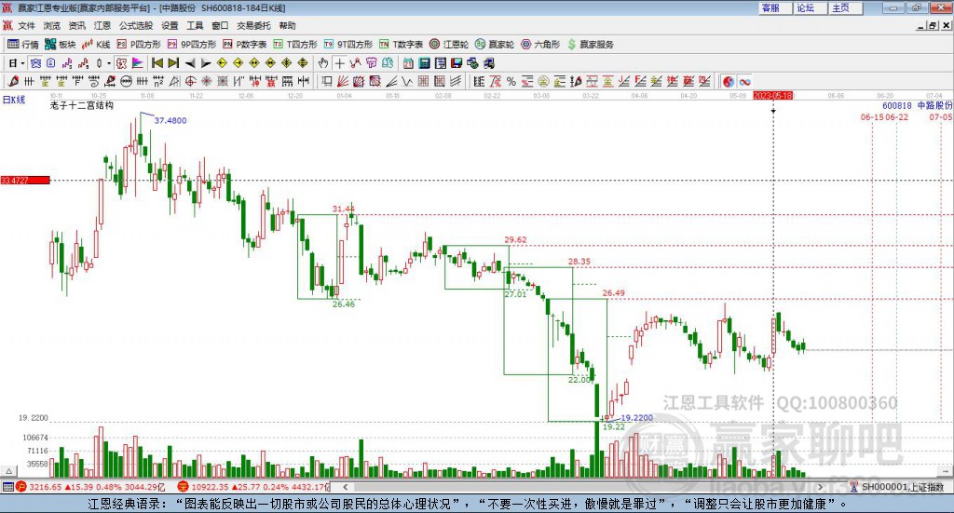954x513 pixels.
Task: Click the 日K线 period label
Action: coord(13,100)
